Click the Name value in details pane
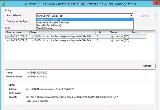 point(37,73)
